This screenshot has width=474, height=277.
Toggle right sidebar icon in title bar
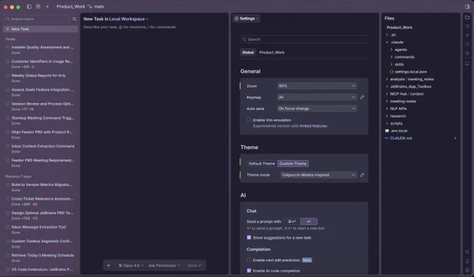(x=467, y=6)
